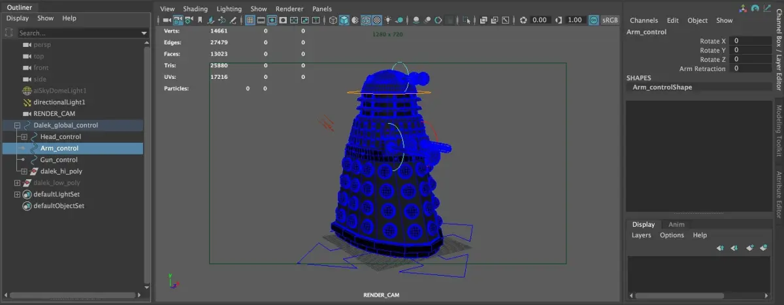Expand the defaultLightSet node

(17, 194)
